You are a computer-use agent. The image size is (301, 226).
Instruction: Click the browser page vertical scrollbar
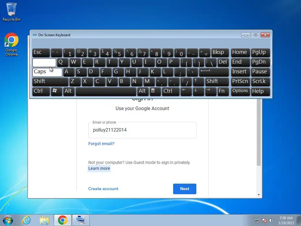pos(259,132)
